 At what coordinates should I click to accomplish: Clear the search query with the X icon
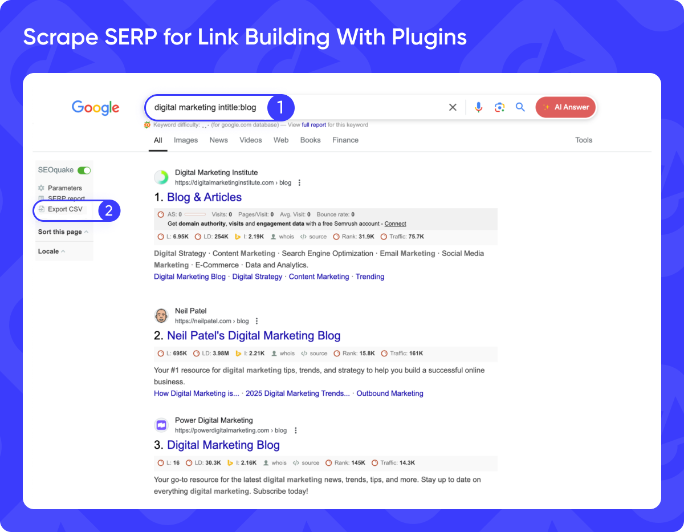tap(453, 107)
